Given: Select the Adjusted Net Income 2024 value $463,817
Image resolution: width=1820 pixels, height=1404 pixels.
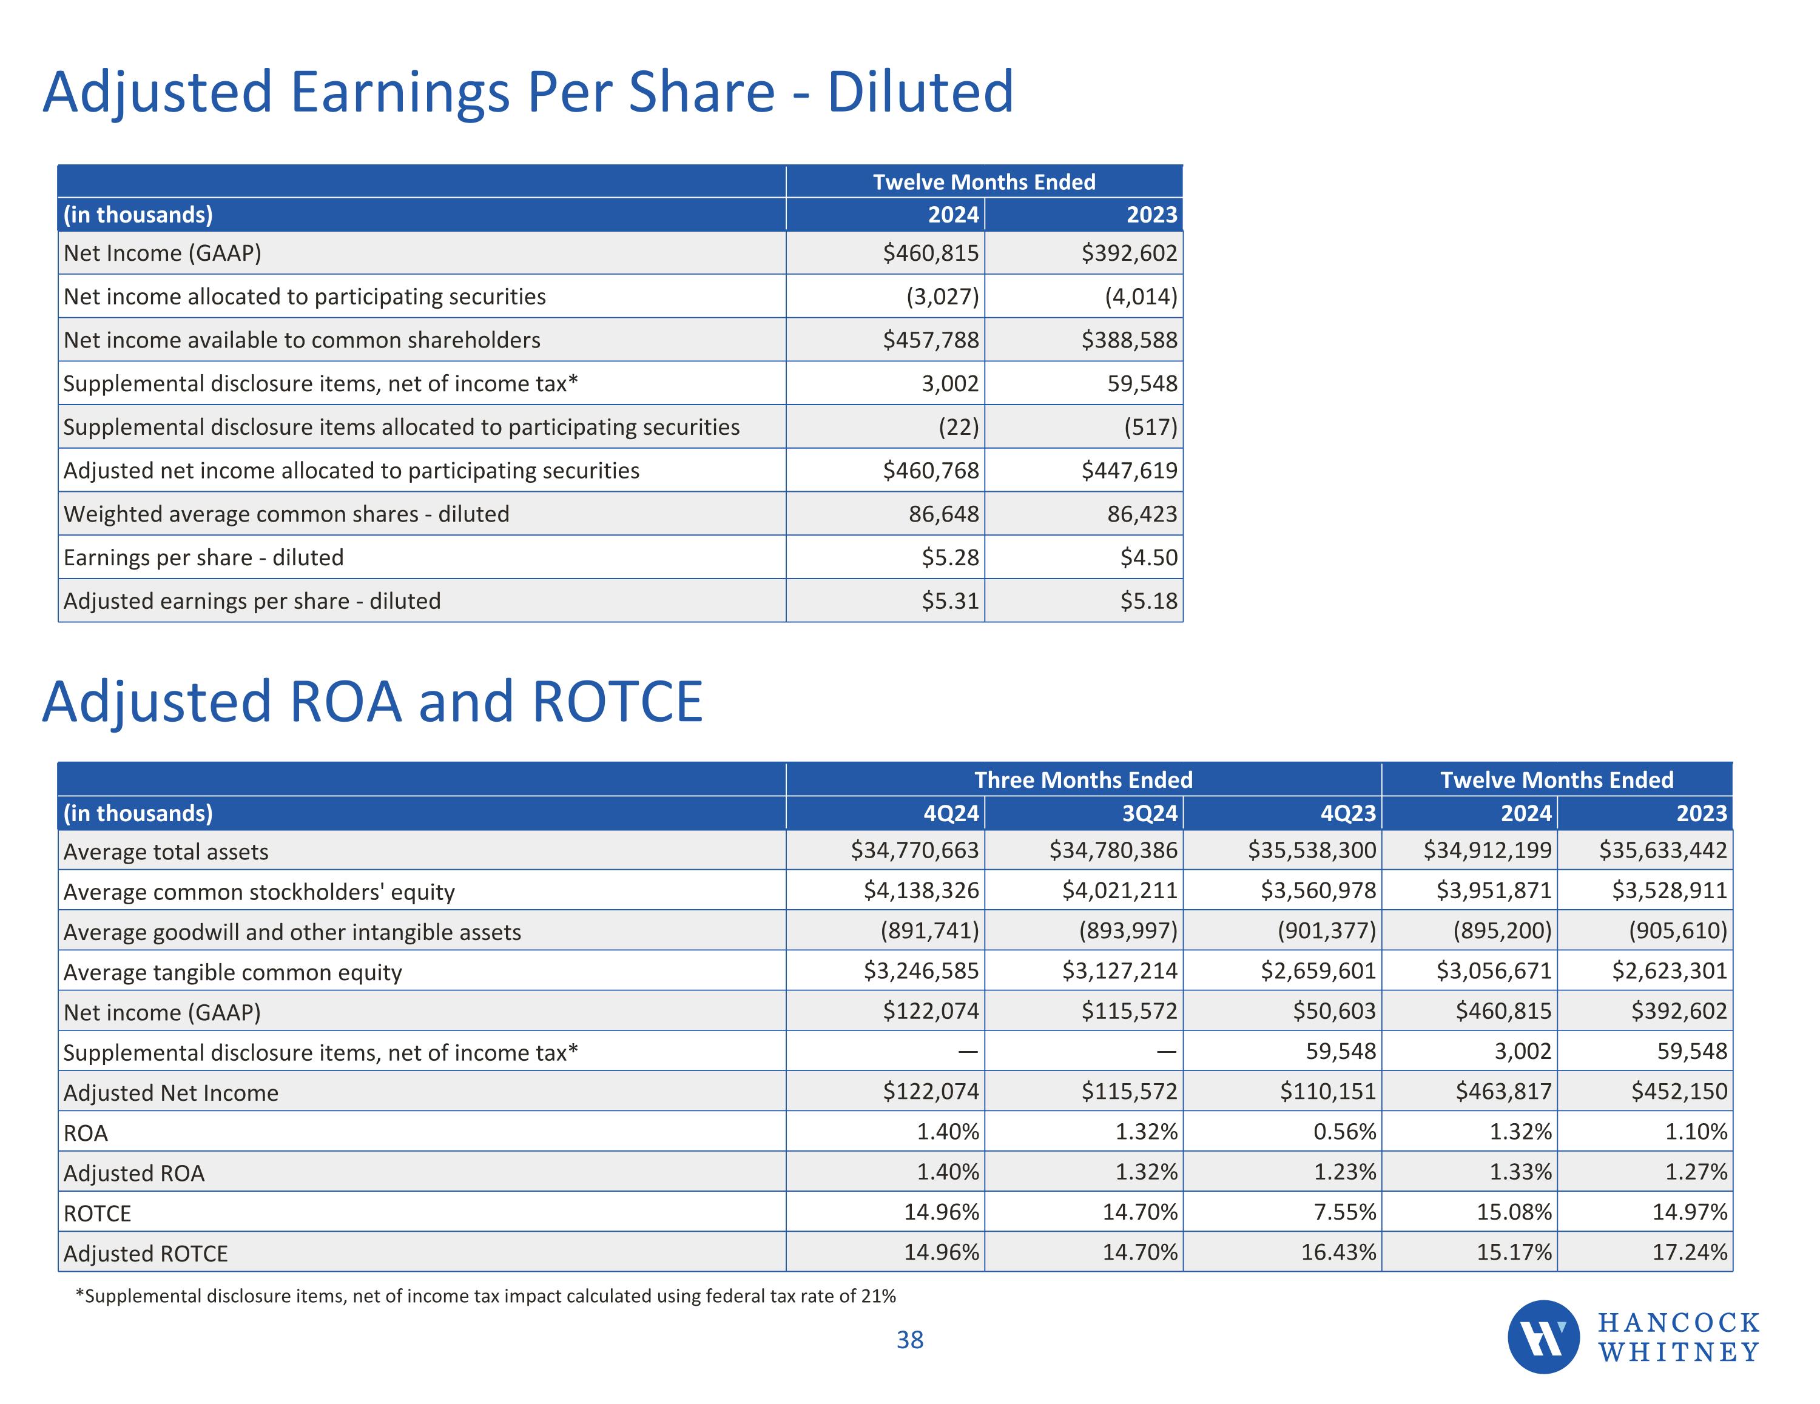Looking at the screenshot, I should point(1503,1092).
